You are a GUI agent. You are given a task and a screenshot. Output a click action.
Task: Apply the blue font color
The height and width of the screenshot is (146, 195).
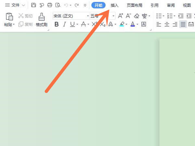[133, 24]
